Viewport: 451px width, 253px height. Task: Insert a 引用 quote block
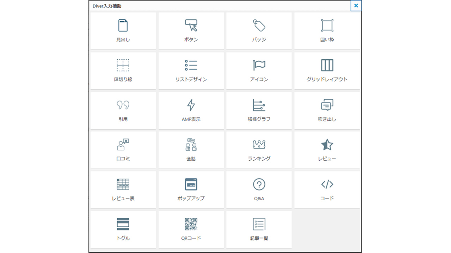tap(123, 105)
